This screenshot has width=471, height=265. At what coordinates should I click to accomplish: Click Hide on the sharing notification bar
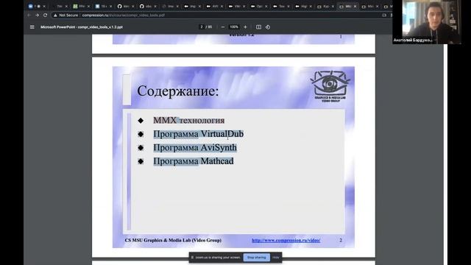click(276, 258)
